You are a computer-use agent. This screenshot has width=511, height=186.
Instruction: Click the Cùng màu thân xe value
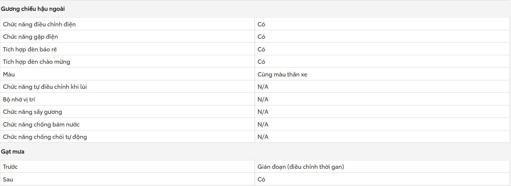point(282,74)
